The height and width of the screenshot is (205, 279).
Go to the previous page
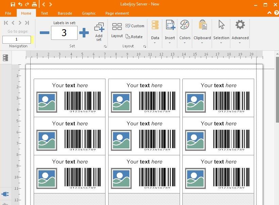tap(13, 23)
